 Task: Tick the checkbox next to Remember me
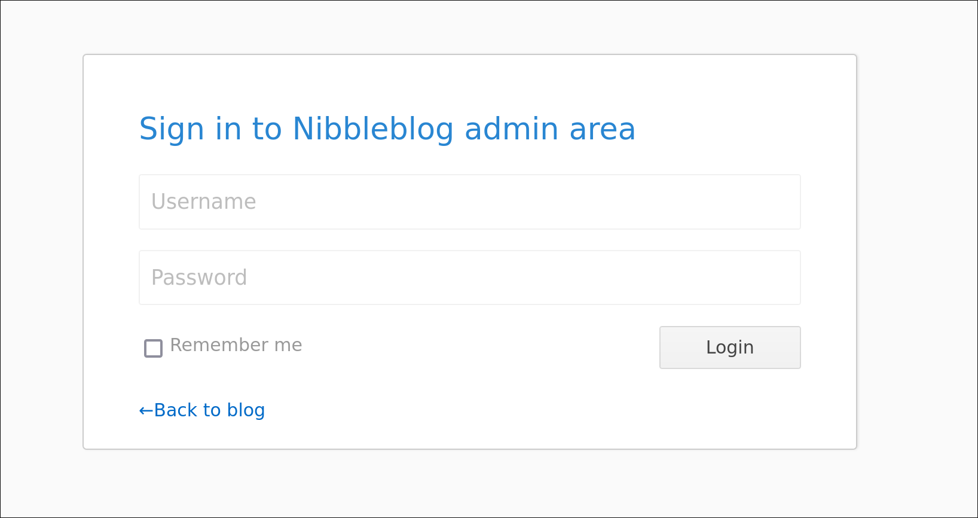pyautogui.click(x=153, y=348)
